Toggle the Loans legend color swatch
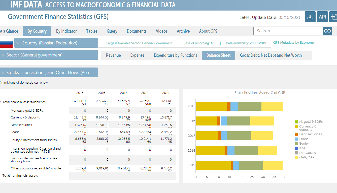 [x=297, y=139]
